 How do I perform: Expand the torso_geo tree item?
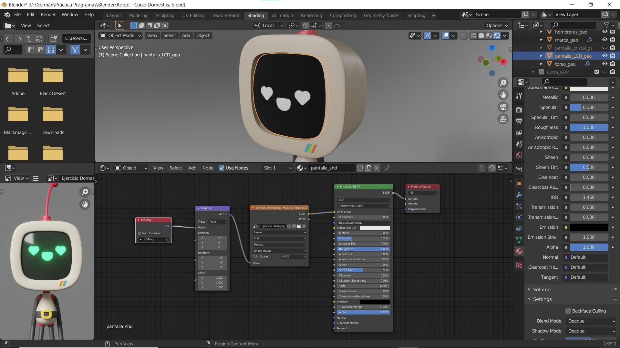pos(541,64)
